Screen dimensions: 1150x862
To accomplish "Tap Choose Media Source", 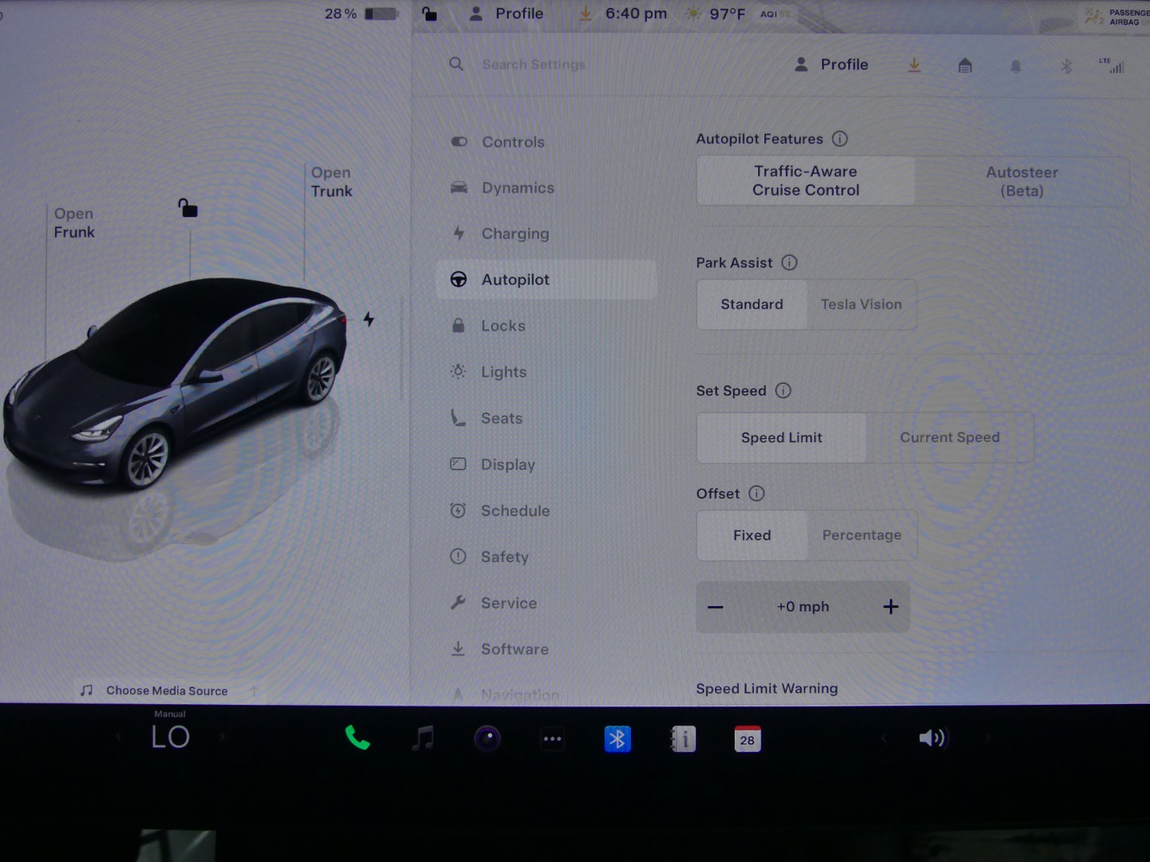I will click(x=167, y=690).
